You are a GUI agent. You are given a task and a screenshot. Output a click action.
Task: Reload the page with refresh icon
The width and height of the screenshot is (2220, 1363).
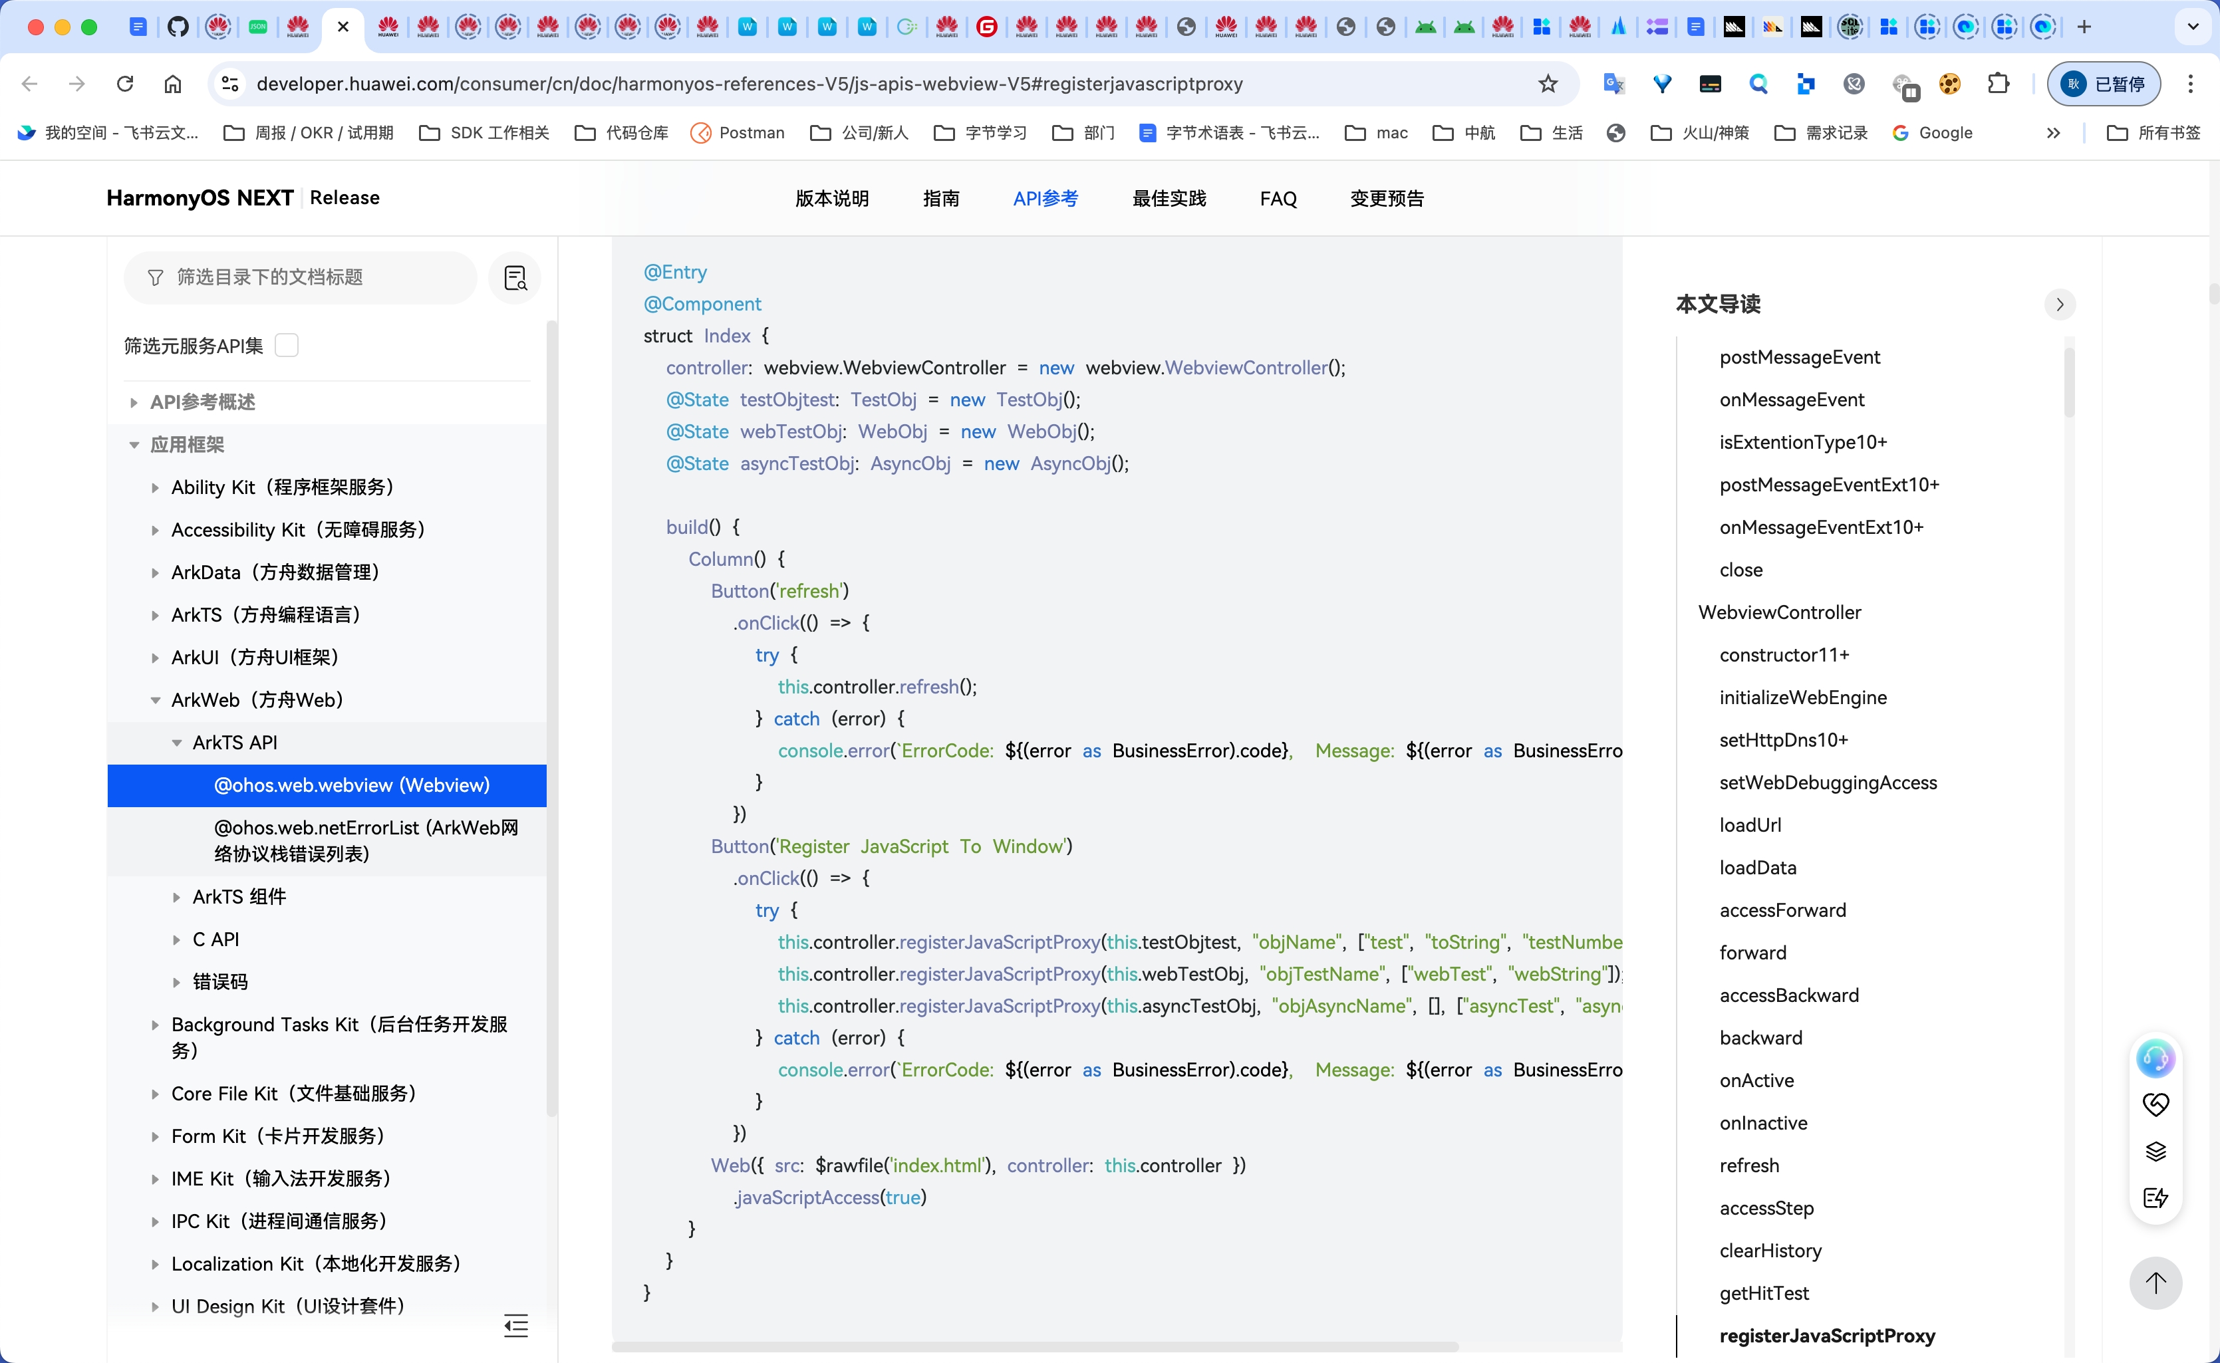125,84
